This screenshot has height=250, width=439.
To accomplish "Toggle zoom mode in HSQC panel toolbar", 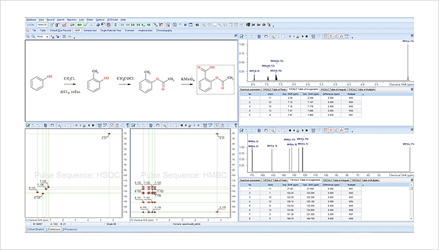I will click(59, 125).
